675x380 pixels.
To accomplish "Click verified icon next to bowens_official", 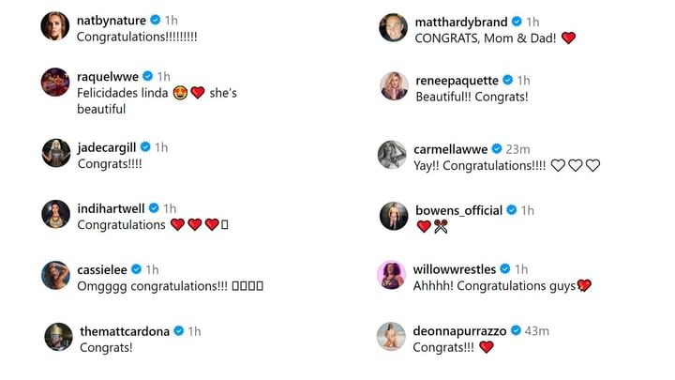I will click(x=512, y=210).
